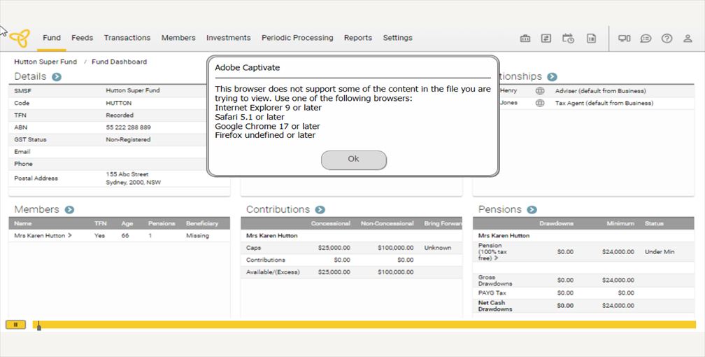Open the Settings menu
The height and width of the screenshot is (357, 705).
(397, 38)
